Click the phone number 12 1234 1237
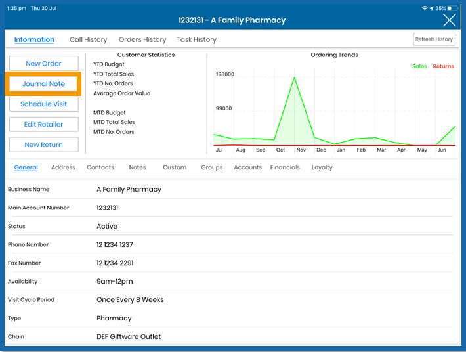The image size is (466, 352). point(114,245)
